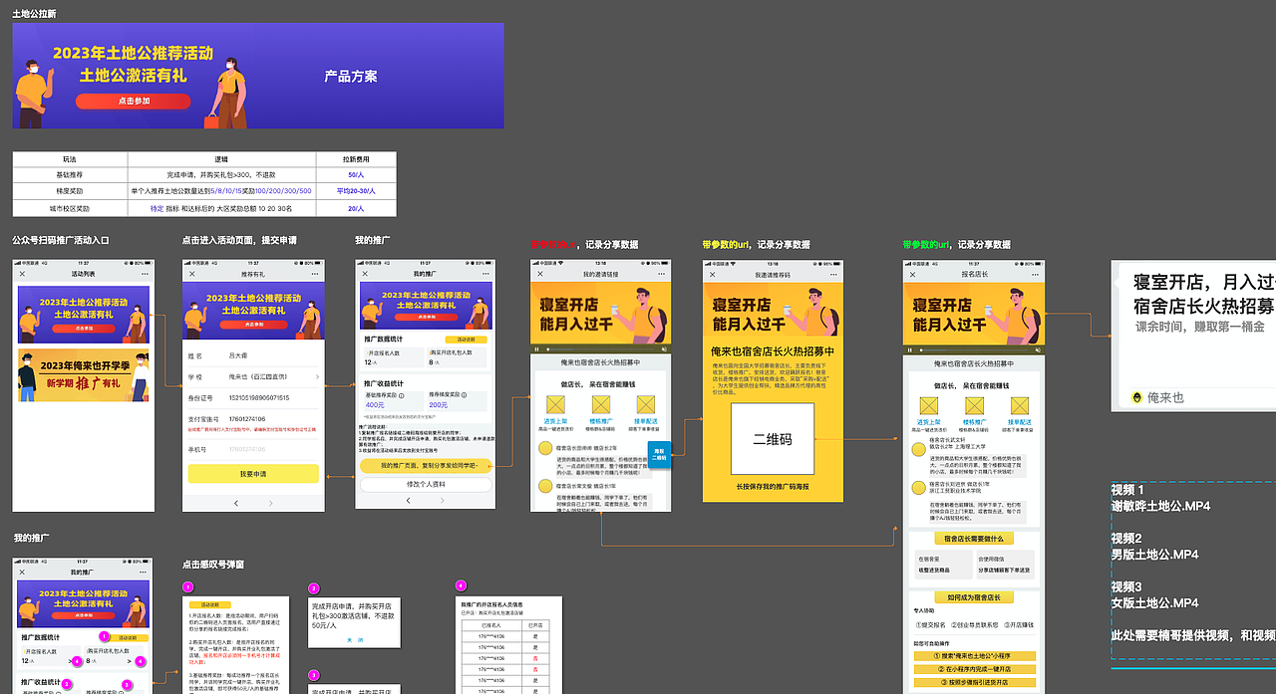Screen dimensions: 1276x694
Task: Select the yellow 活动说明 tag
Action: (466, 341)
